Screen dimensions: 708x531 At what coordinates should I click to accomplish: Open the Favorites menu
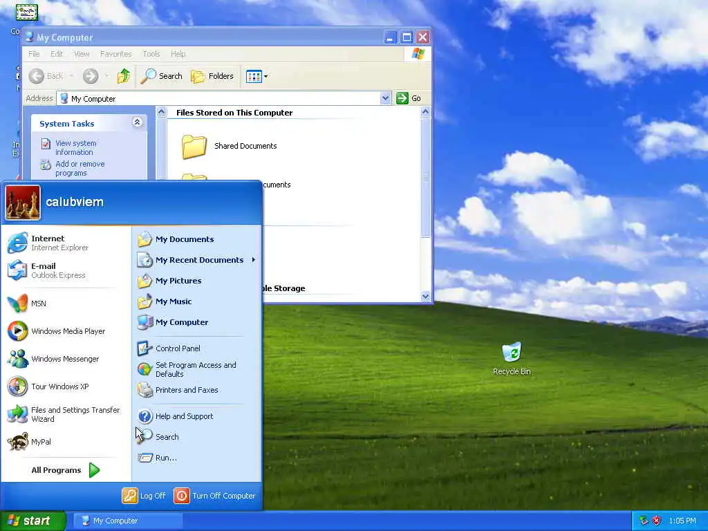tap(116, 54)
